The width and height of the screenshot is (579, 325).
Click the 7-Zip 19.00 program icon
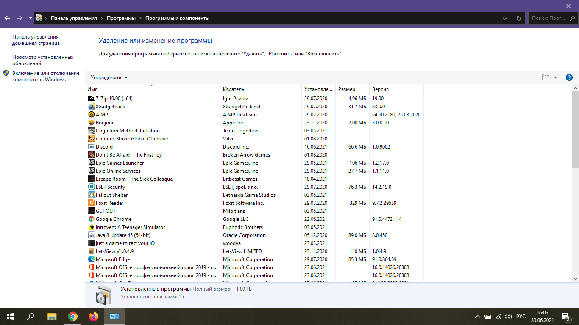tap(91, 98)
